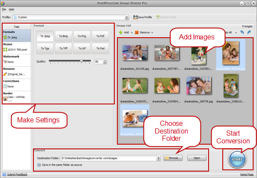This screenshot has width=257, height=178.
Task: Select the Rename task section
Action: tap(17, 72)
